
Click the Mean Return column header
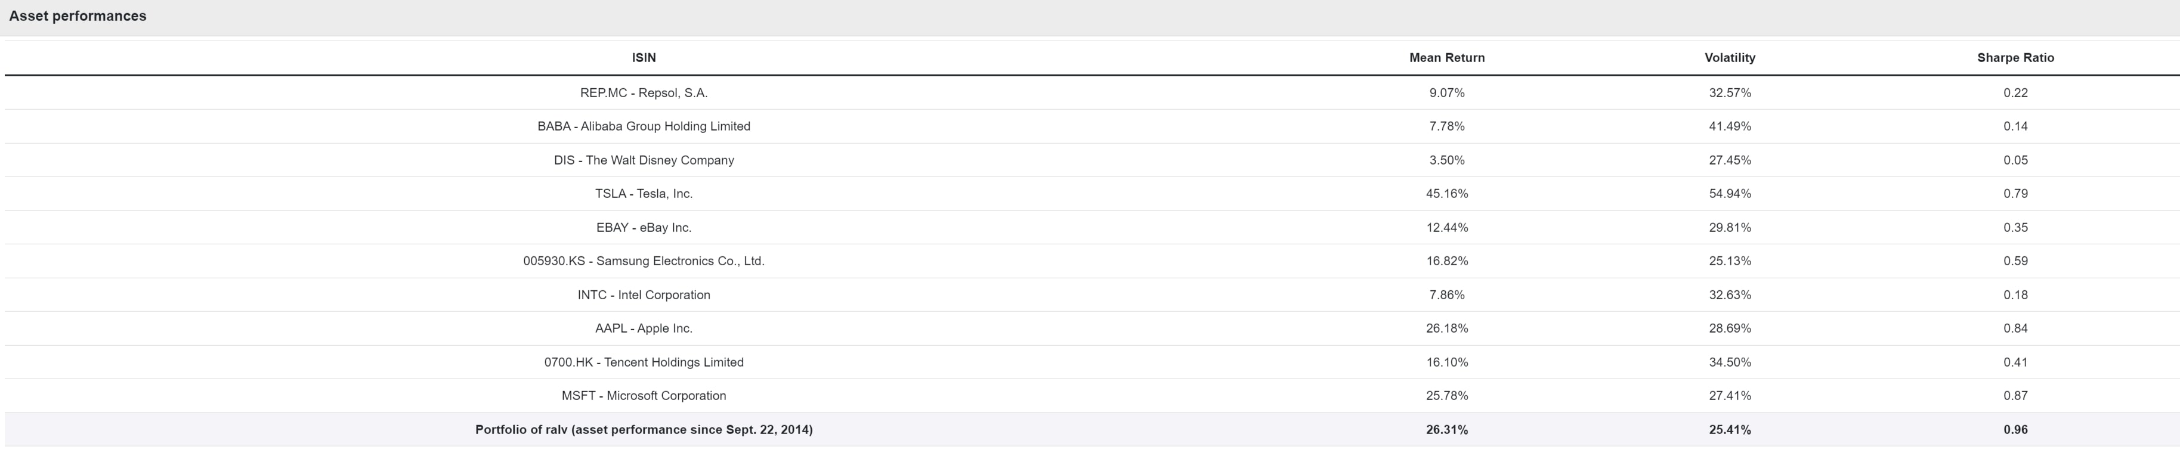[x=1446, y=58]
